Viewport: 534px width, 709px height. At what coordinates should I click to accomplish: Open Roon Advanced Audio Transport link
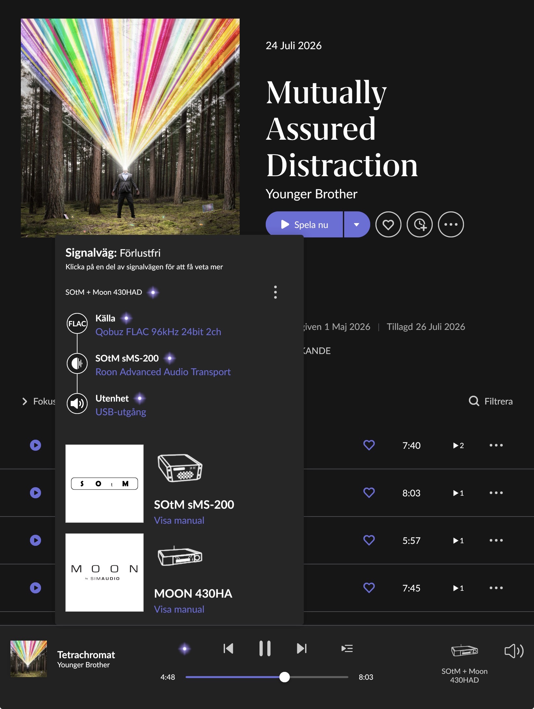(x=163, y=372)
